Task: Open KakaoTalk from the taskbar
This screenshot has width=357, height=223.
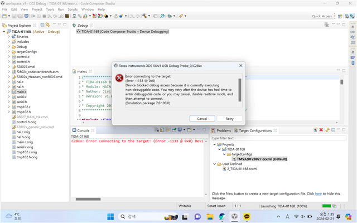Action: (x=247, y=217)
